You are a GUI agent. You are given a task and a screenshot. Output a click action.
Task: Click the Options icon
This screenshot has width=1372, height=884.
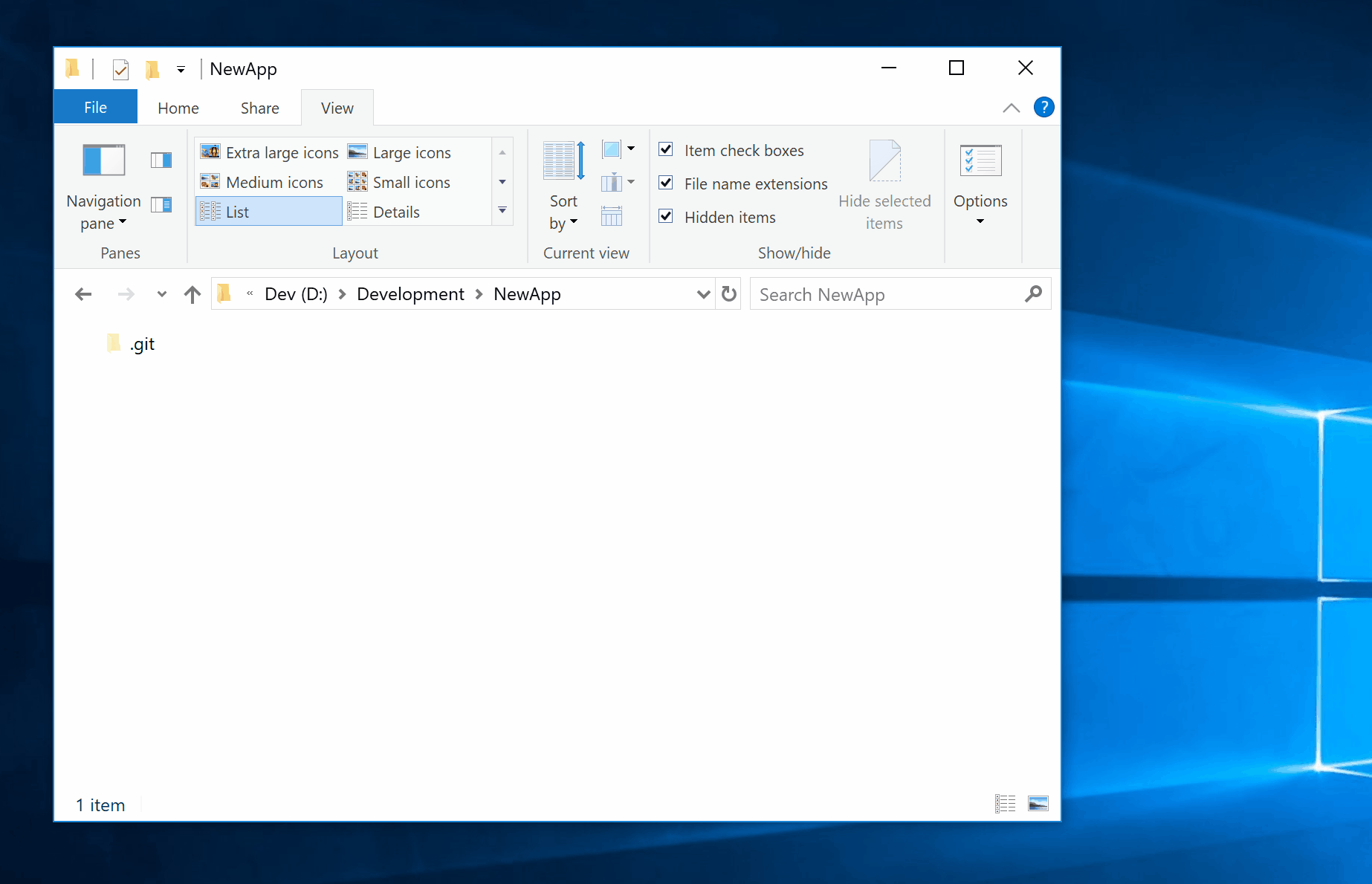coord(981,160)
